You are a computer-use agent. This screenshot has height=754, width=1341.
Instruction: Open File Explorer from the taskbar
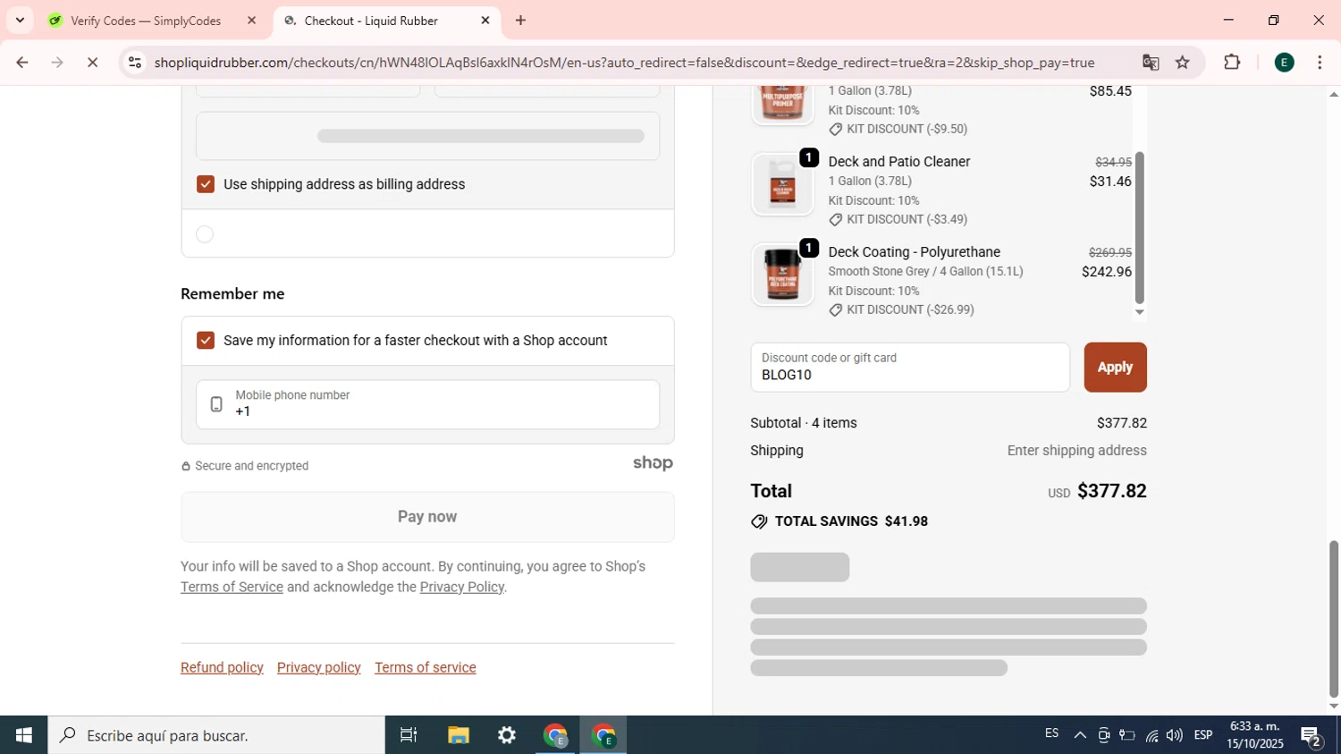(459, 735)
